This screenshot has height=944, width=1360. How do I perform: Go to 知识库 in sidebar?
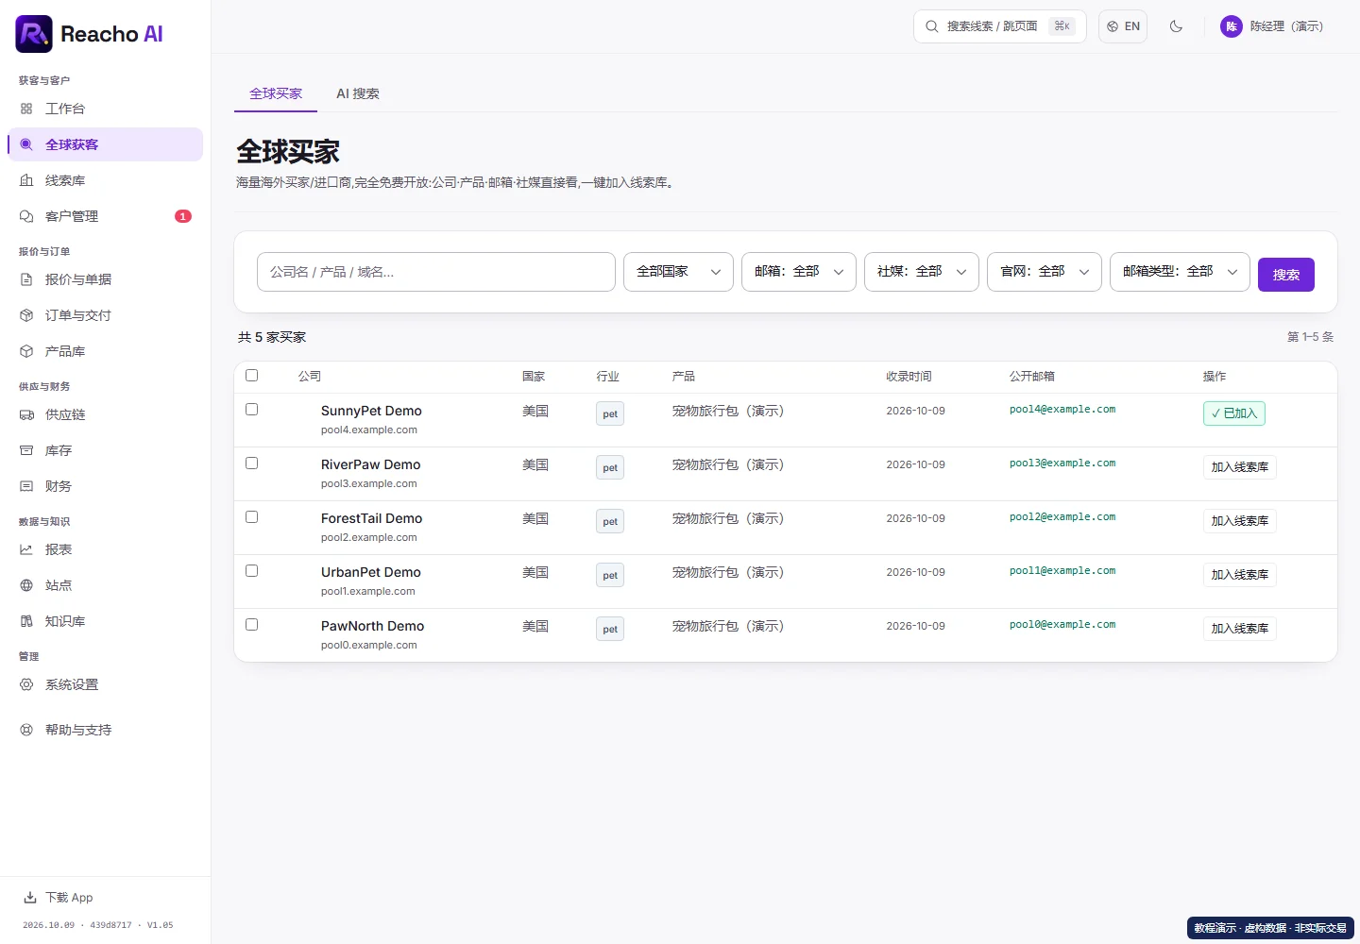105,621
